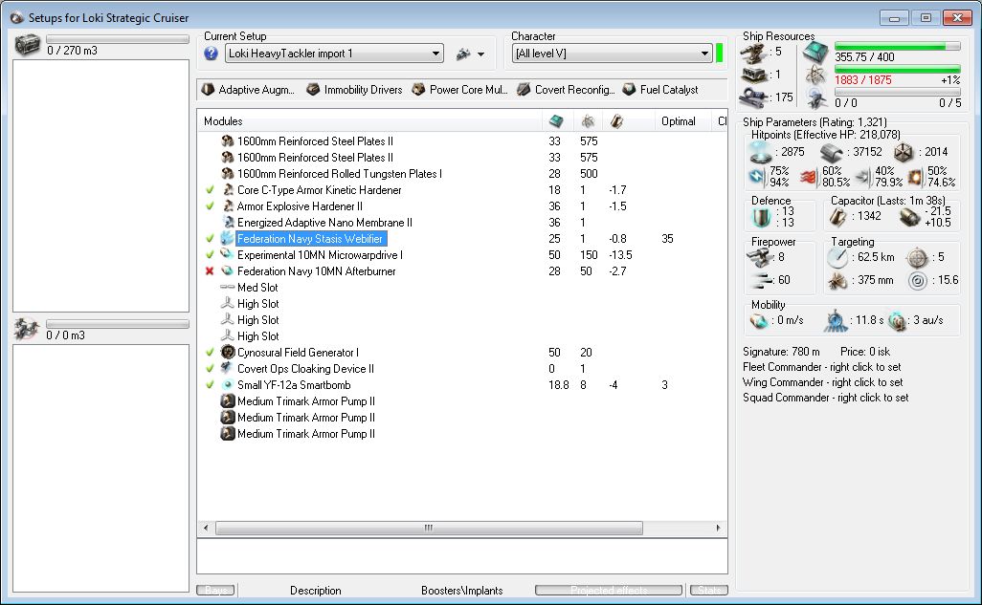Open the Character dropdown

(612, 54)
